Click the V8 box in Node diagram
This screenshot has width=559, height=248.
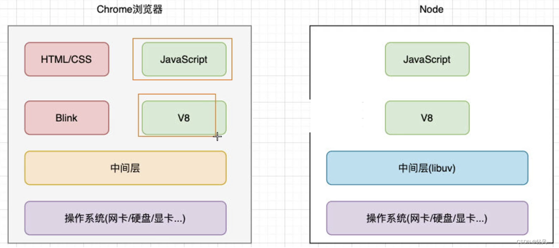427,118
